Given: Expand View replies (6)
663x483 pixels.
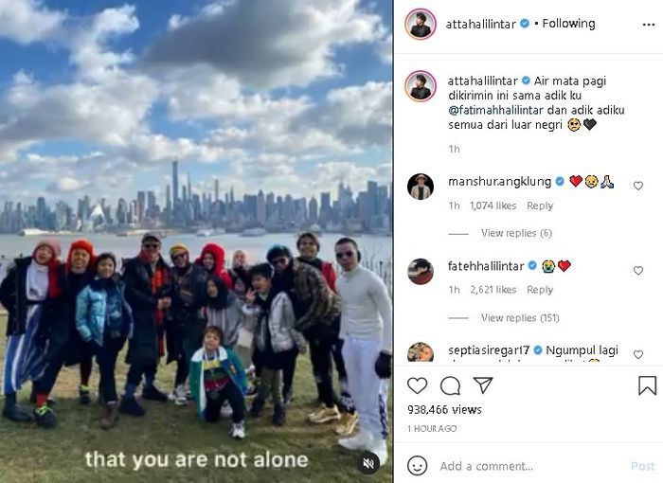Looking at the screenshot, I should [516, 233].
